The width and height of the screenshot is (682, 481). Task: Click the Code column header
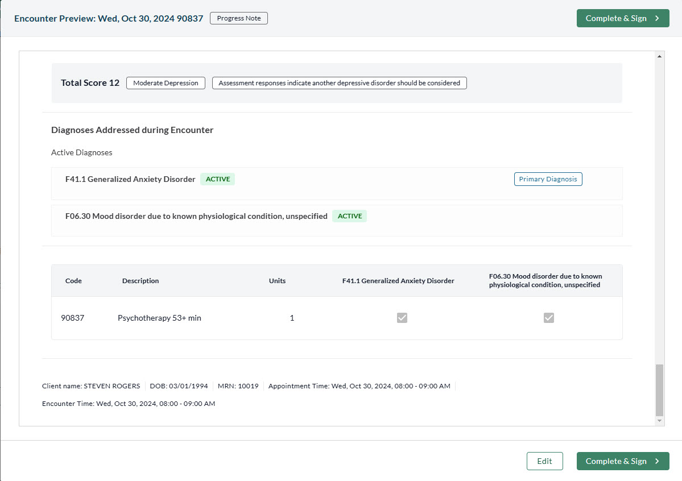coord(73,281)
